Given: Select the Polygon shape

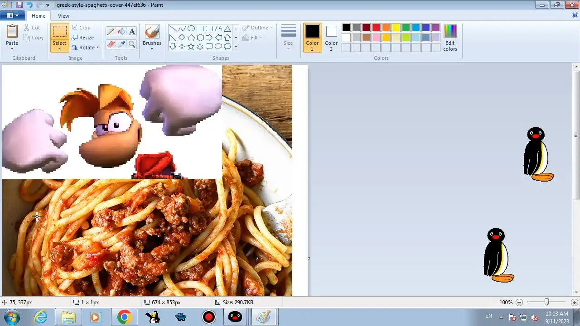Looking at the screenshot, I should [218, 28].
